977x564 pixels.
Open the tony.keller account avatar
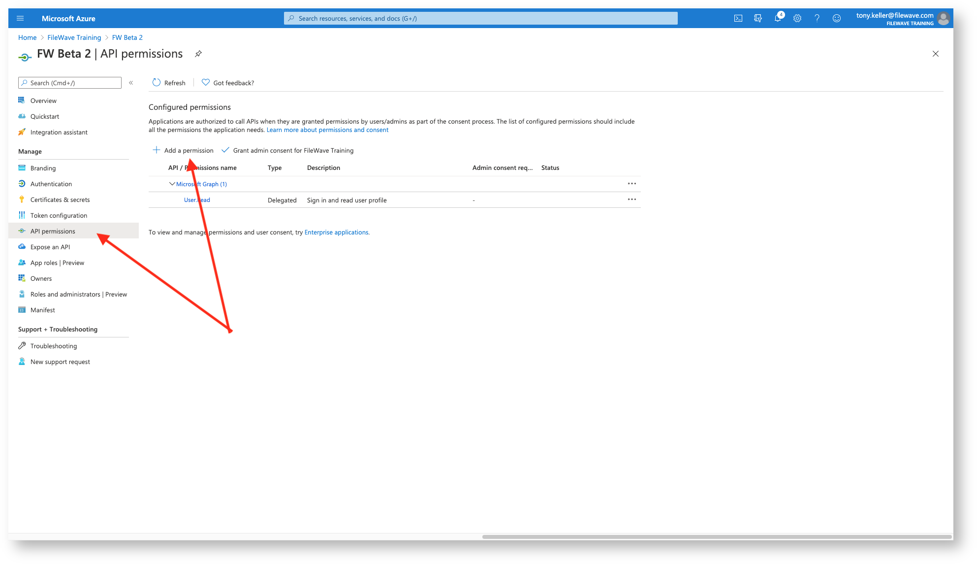pos(944,18)
